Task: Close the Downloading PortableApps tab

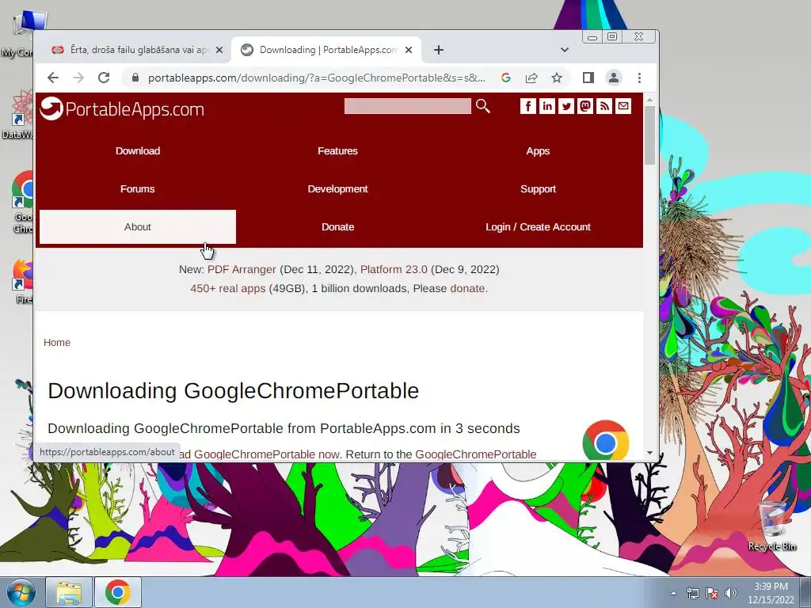Action: point(409,50)
